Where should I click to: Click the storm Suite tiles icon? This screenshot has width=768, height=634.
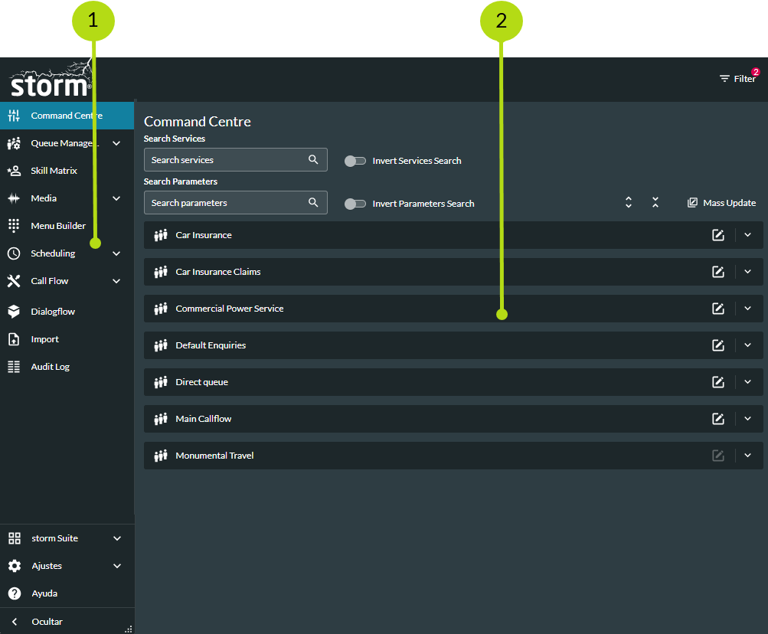(15, 538)
